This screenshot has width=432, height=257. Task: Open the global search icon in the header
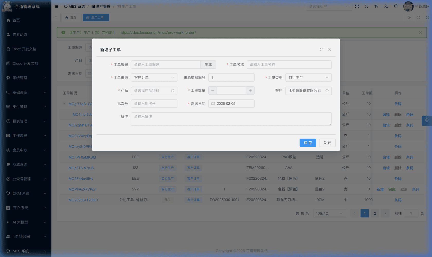(x=367, y=6)
